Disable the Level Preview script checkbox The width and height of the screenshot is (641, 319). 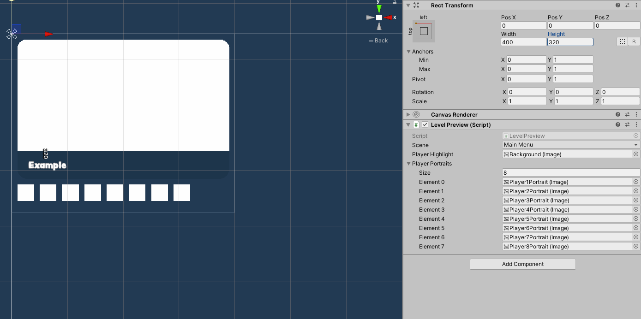click(425, 124)
